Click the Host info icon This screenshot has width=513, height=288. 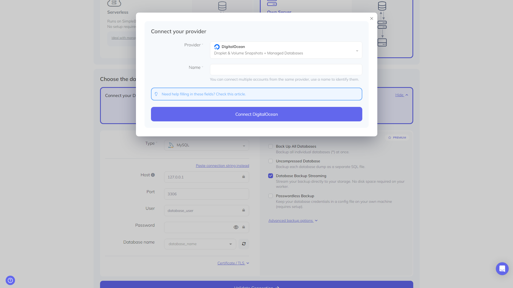coord(153,175)
